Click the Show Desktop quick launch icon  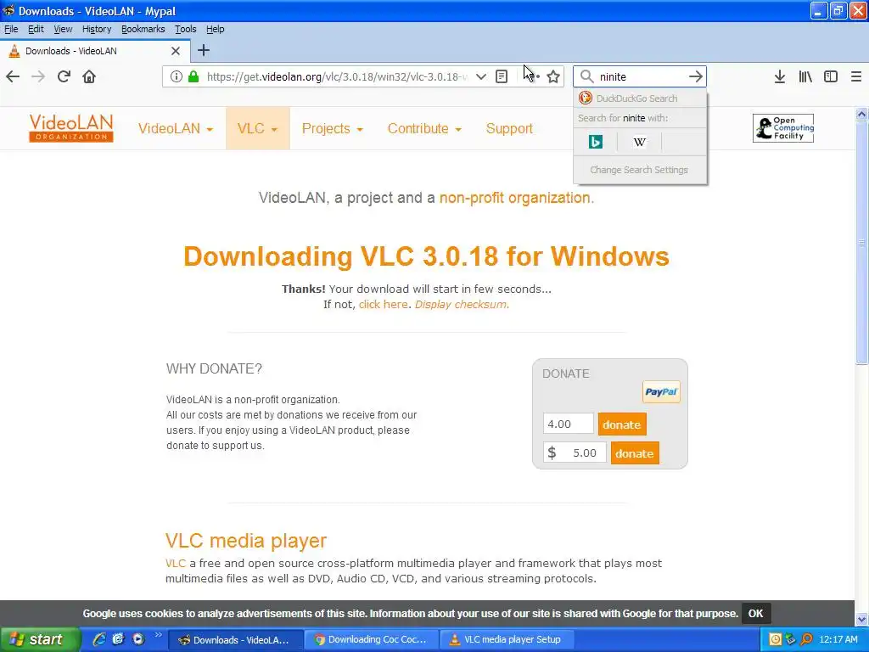pos(118,639)
